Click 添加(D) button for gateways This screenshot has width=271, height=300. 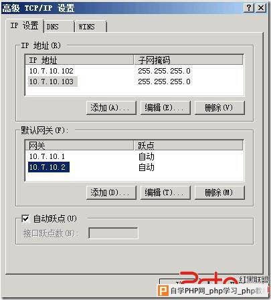click(111, 192)
